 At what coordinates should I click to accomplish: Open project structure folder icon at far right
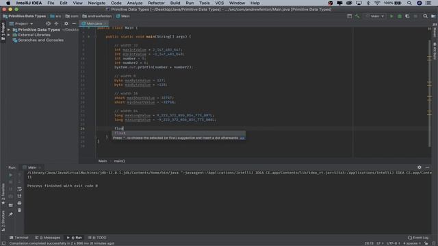pos(433,16)
